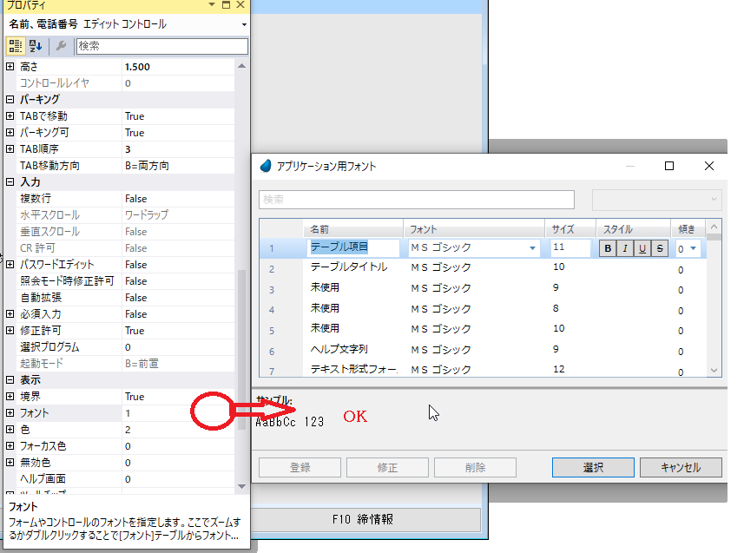Toggle Strikethrough style for font row 1
744x553 pixels.
coord(661,248)
